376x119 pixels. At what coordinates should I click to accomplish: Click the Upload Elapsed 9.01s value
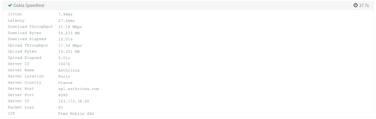pyautogui.click(x=64, y=58)
